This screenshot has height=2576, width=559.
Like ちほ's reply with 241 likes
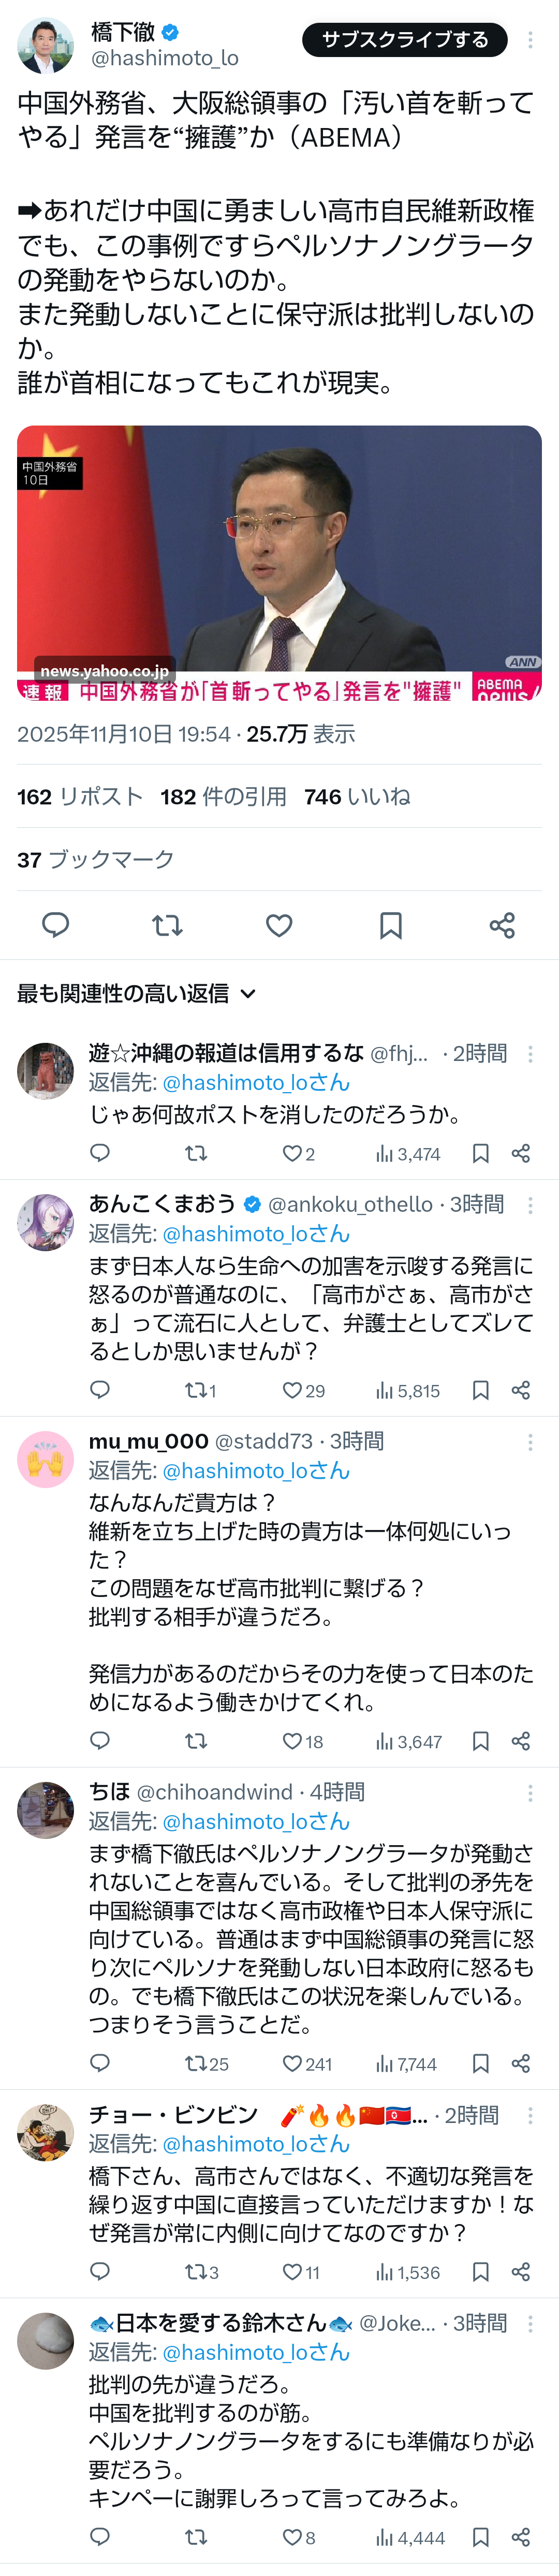point(305,2063)
